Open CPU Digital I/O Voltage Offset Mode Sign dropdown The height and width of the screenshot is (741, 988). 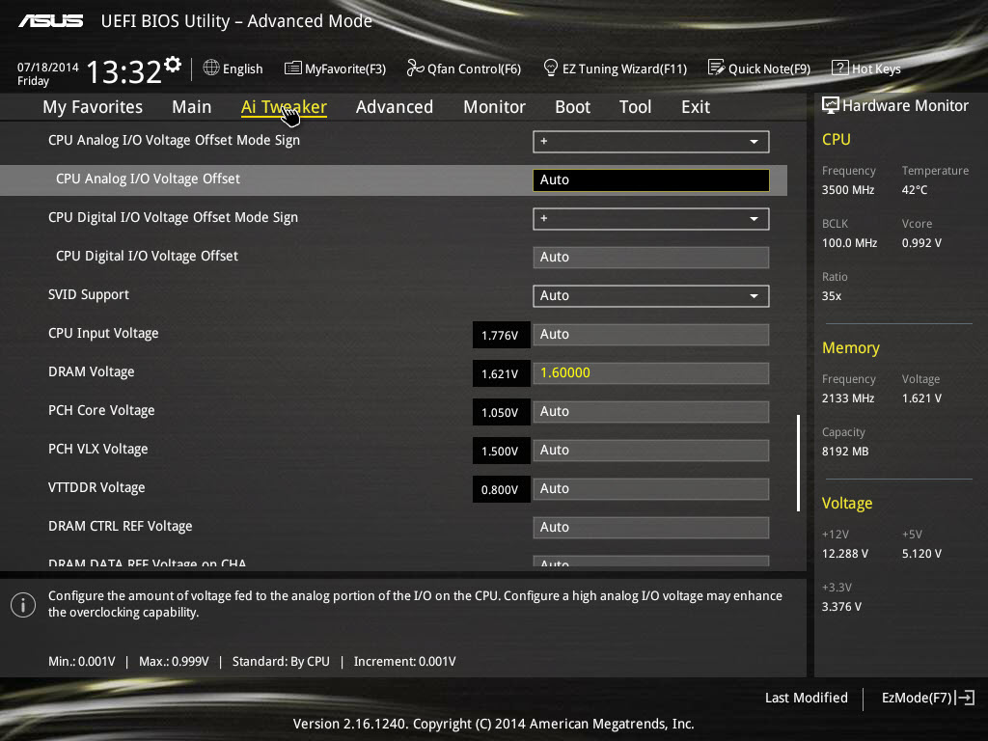(x=651, y=219)
